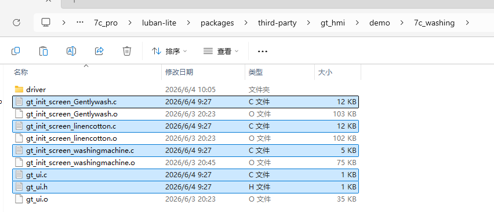The image size is (494, 212).
Task: Select file name gt_ui.c
Action: [37, 175]
